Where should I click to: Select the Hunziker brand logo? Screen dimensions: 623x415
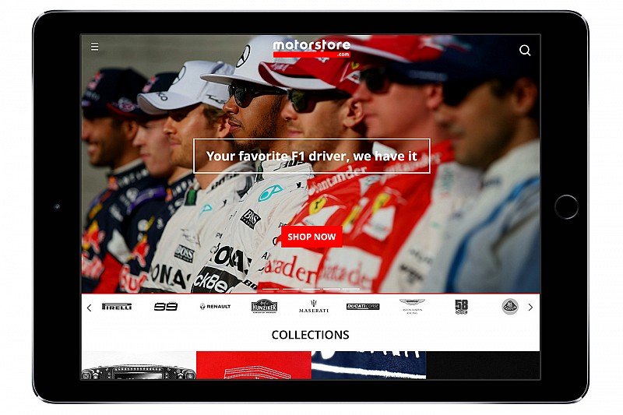coord(264,306)
